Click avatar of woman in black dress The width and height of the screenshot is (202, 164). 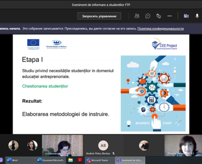tap(13, 146)
